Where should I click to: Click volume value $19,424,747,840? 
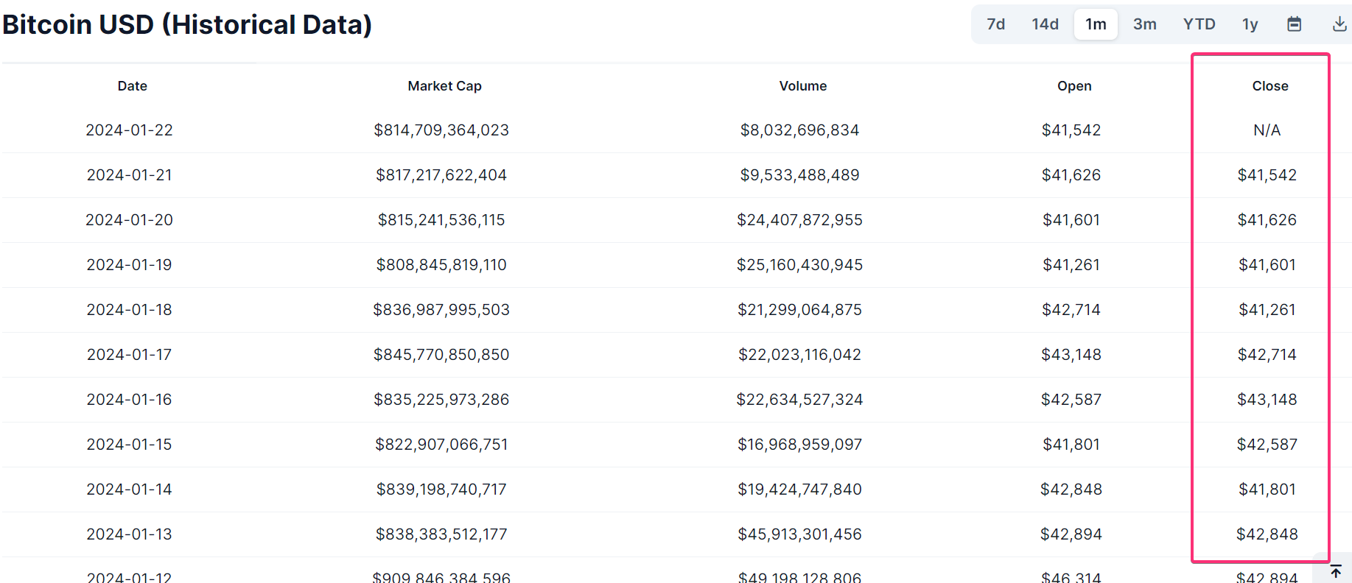(800, 490)
